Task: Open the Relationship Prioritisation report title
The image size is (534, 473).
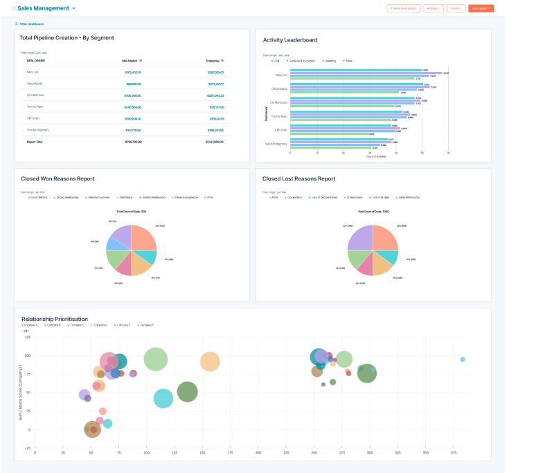Action: pyautogui.click(x=55, y=319)
